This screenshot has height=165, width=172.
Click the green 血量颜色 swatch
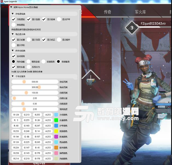coord(56,120)
